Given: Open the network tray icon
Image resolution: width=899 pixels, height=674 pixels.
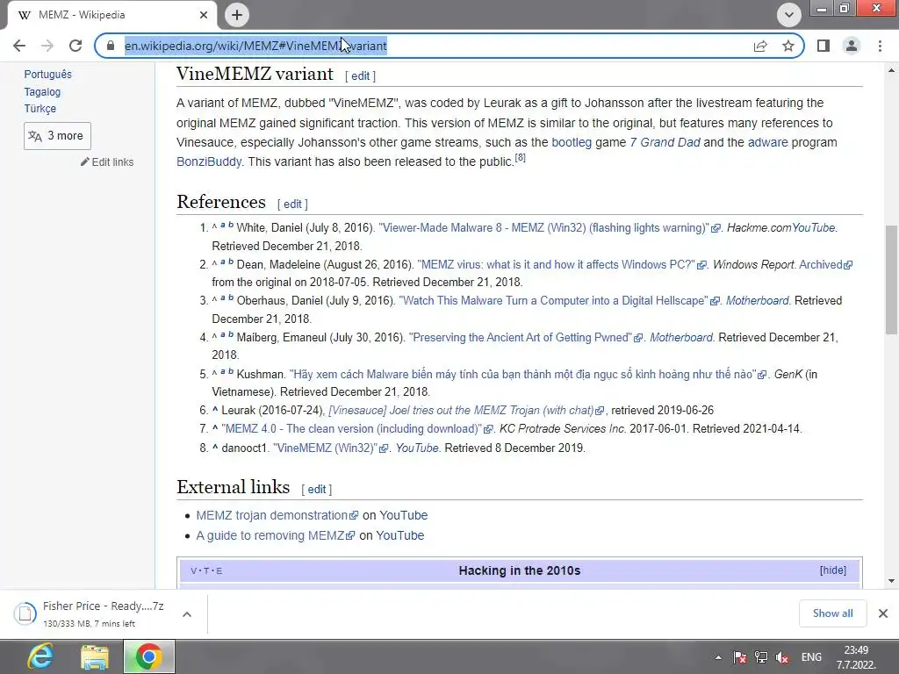Looking at the screenshot, I should click(x=761, y=657).
